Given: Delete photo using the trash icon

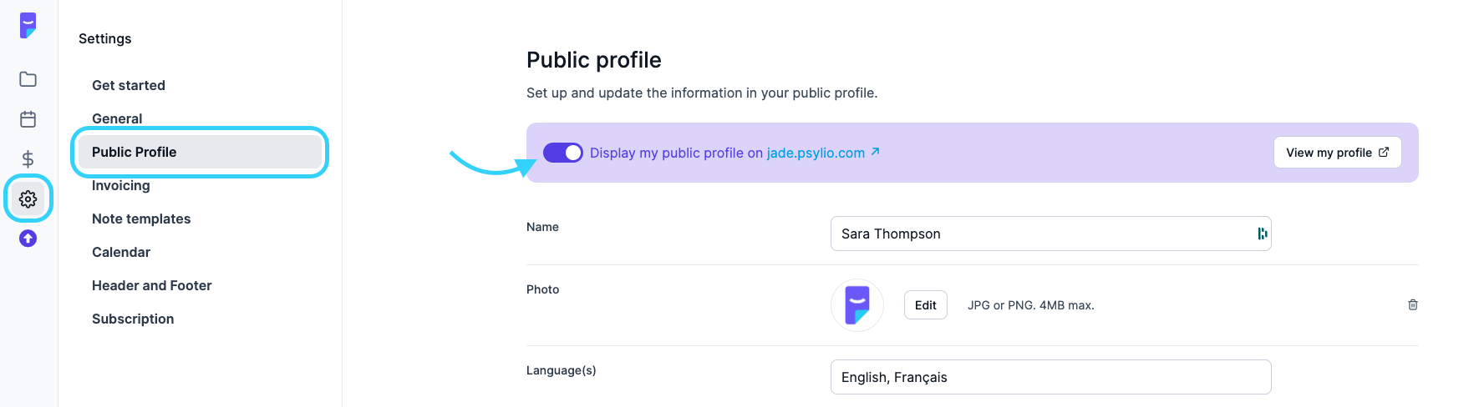Looking at the screenshot, I should pyautogui.click(x=1413, y=305).
